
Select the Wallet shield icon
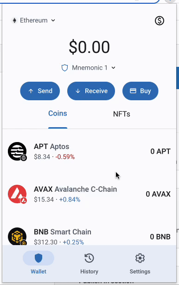[38, 258]
